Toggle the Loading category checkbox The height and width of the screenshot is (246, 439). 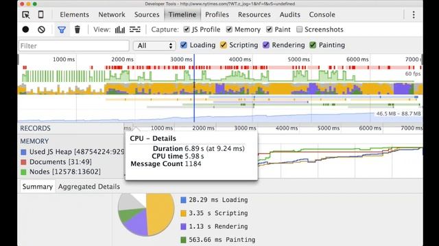pos(184,45)
